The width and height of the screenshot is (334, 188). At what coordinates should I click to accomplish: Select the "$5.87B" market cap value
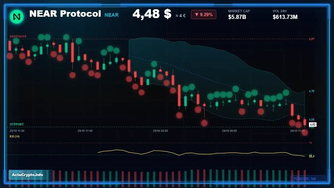coord(237,17)
